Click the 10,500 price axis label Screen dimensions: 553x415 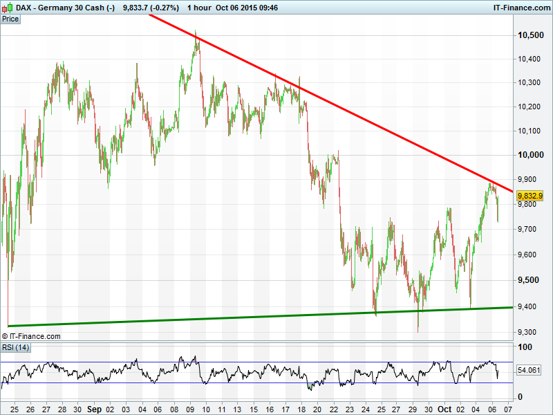pos(530,35)
